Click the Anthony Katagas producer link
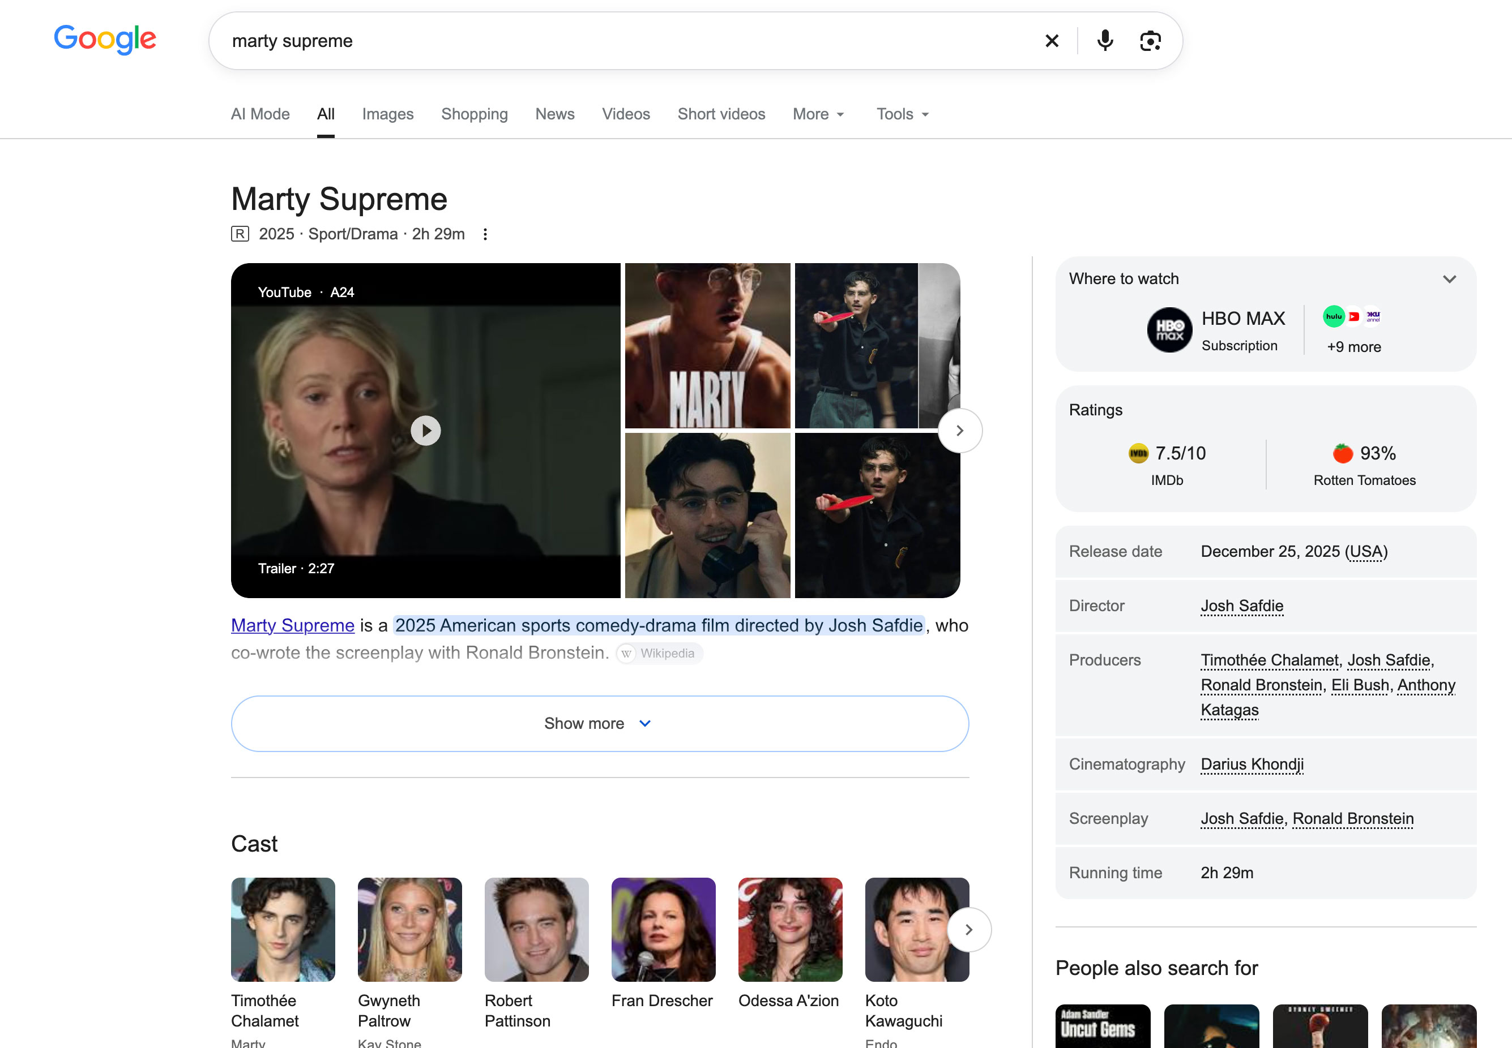1512x1048 pixels. tap(1328, 697)
